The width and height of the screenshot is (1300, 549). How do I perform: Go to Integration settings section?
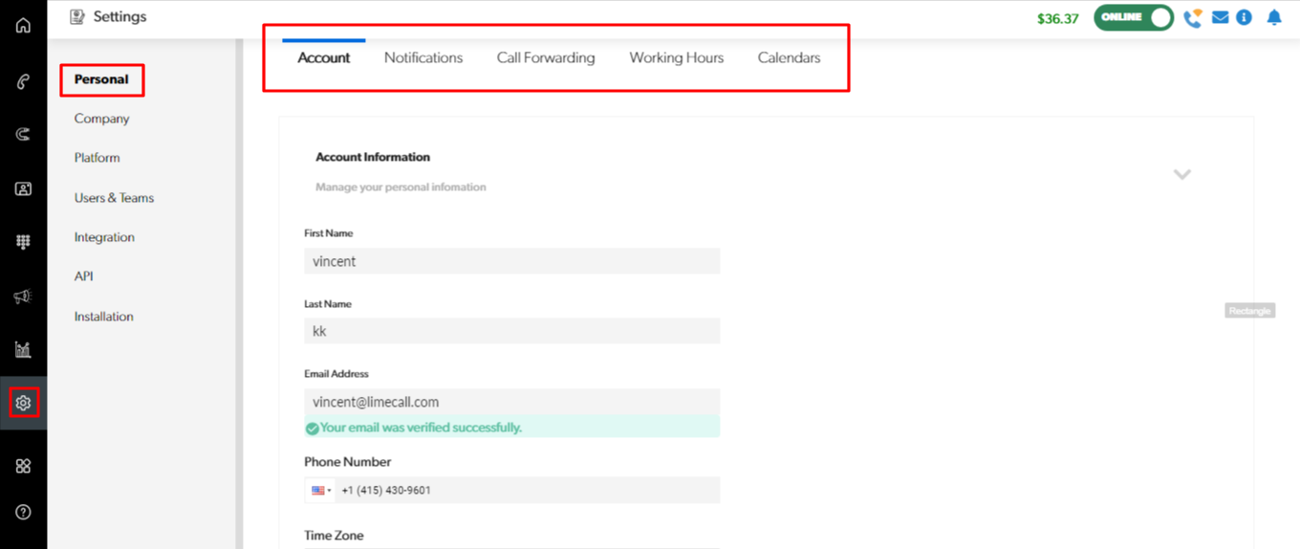click(104, 237)
